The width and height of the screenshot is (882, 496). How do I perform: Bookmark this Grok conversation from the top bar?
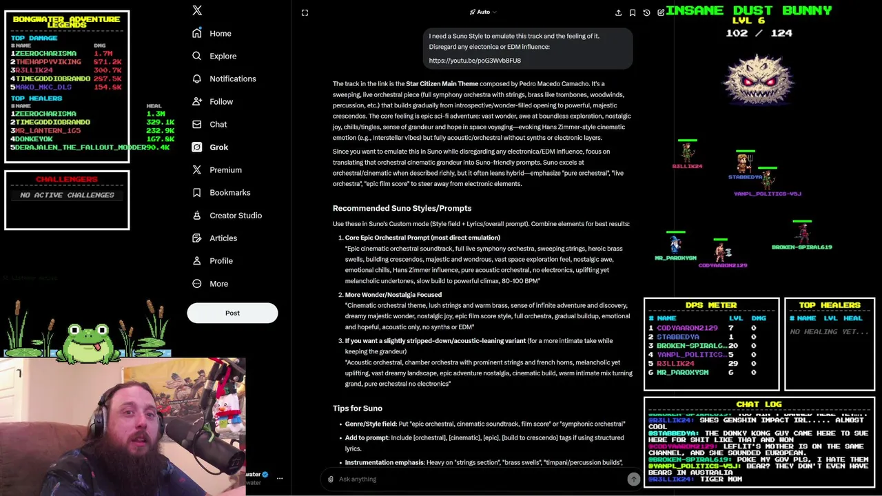pos(633,12)
